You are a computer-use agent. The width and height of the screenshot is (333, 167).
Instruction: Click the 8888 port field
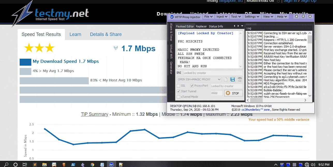coord(217,93)
